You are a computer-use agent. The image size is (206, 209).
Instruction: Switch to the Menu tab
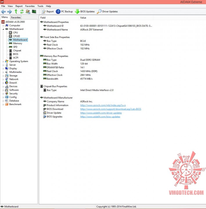pyautogui.click(x=5, y=17)
